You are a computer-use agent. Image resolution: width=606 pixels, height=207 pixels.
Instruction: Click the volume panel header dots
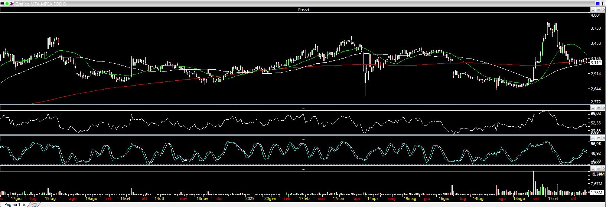[x=303, y=169]
